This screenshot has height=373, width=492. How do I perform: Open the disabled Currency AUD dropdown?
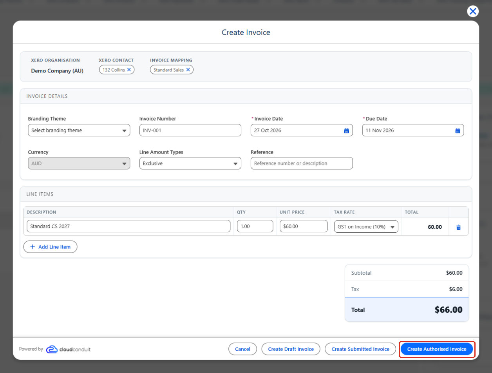click(79, 163)
